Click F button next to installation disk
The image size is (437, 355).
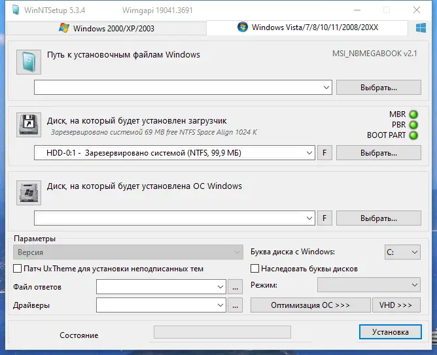(324, 218)
